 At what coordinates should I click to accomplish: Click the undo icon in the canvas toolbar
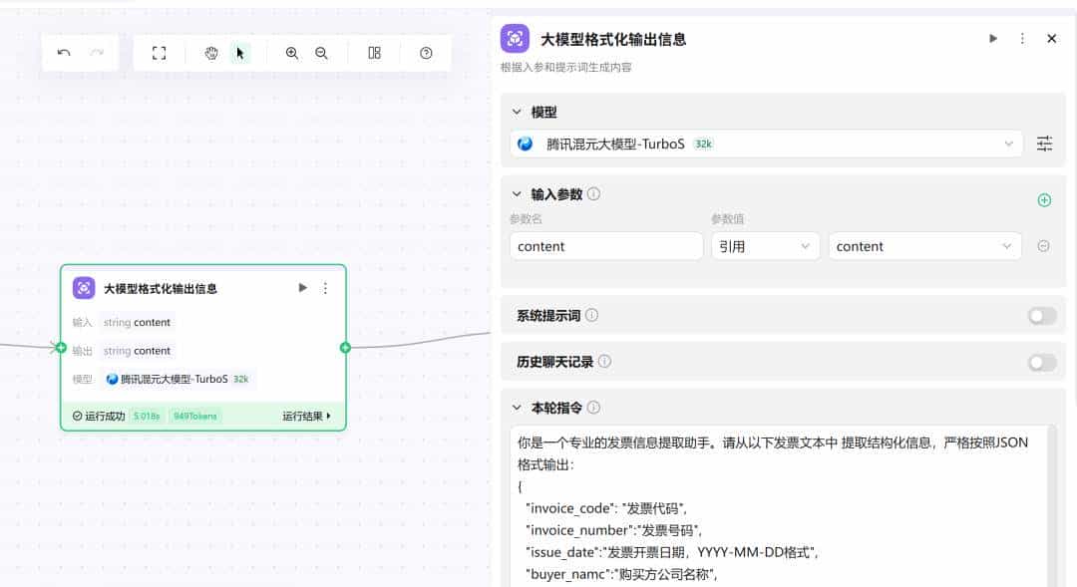(x=61, y=52)
